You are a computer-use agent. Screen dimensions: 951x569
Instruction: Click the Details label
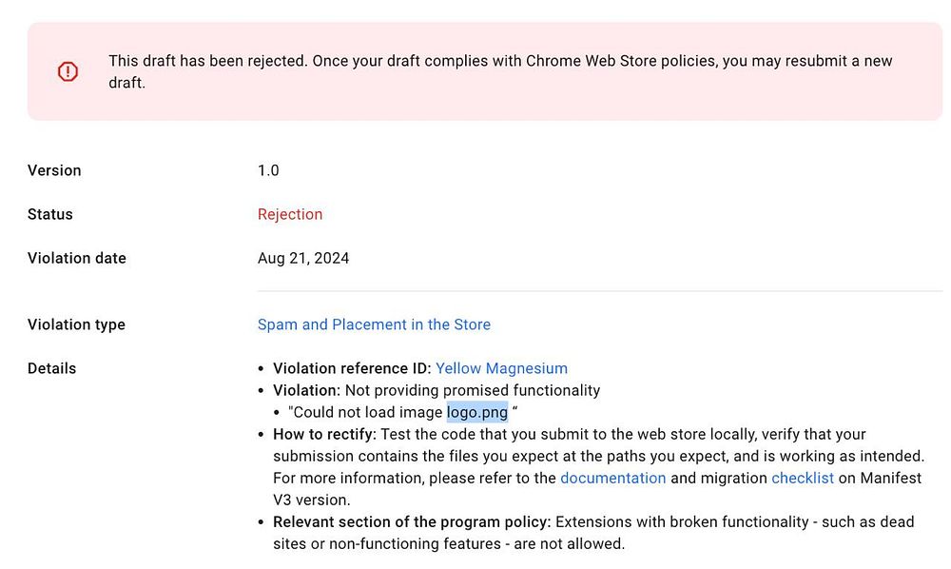point(51,368)
